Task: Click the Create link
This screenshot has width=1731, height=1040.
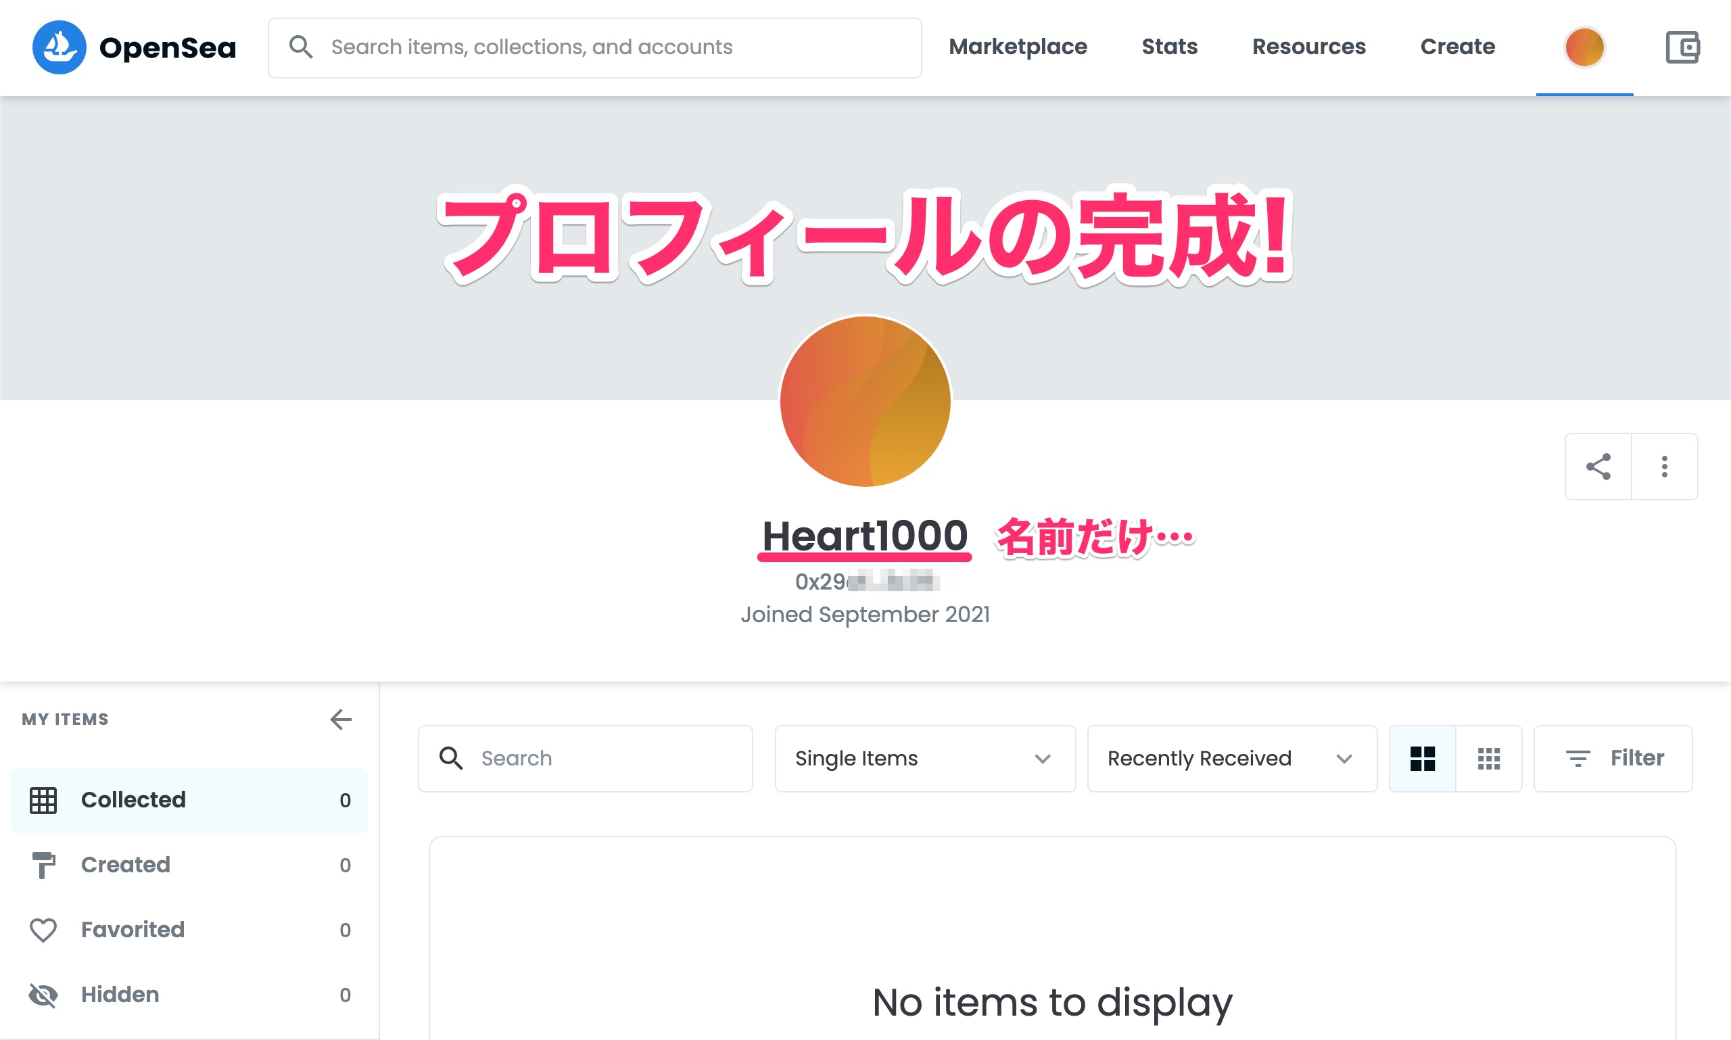Action: pyautogui.click(x=1457, y=47)
